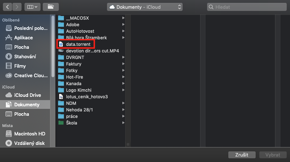Expand the Faktury folder chevron

click(x=123, y=64)
